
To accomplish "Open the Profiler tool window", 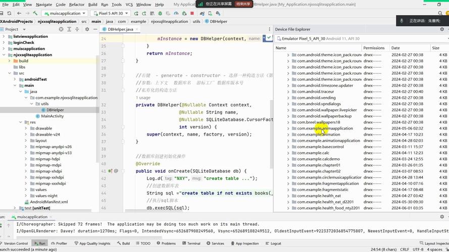I will 59,243.
